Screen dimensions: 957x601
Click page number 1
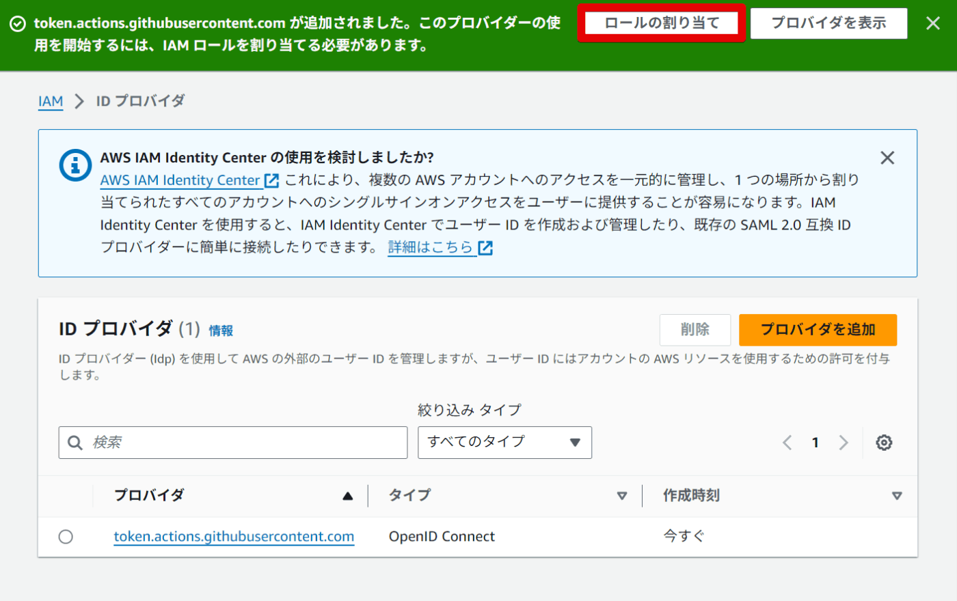click(816, 443)
